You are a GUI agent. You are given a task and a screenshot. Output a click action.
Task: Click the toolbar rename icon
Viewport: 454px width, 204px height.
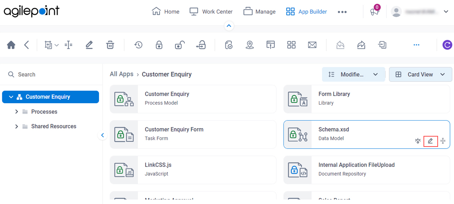pyautogui.click(x=68, y=45)
